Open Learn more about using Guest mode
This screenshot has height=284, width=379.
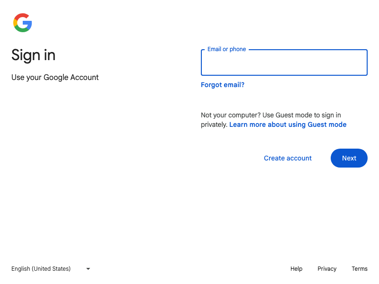(288, 124)
